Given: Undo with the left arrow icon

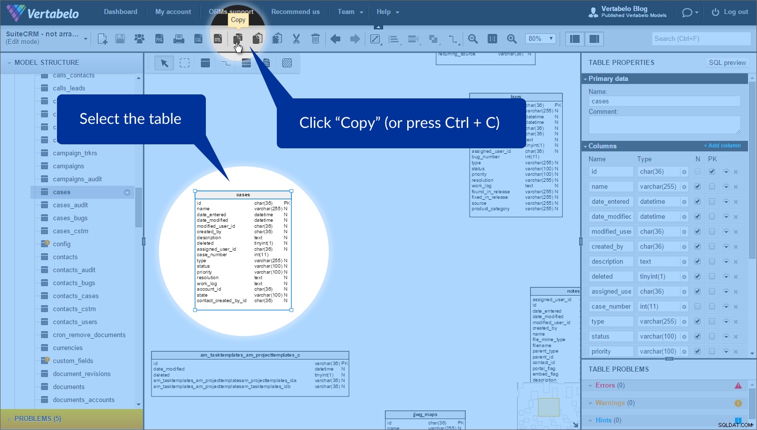Looking at the screenshot, I should (335, 39).
